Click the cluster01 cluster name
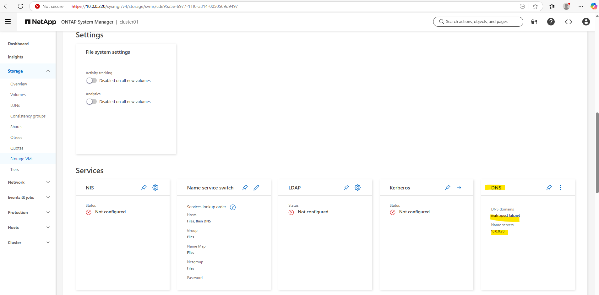The image size is (599, 295). 129,22
